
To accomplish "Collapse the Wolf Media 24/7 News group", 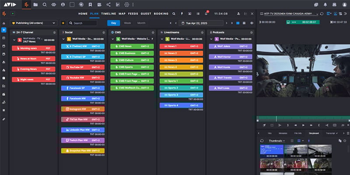I will pos(14,40).
